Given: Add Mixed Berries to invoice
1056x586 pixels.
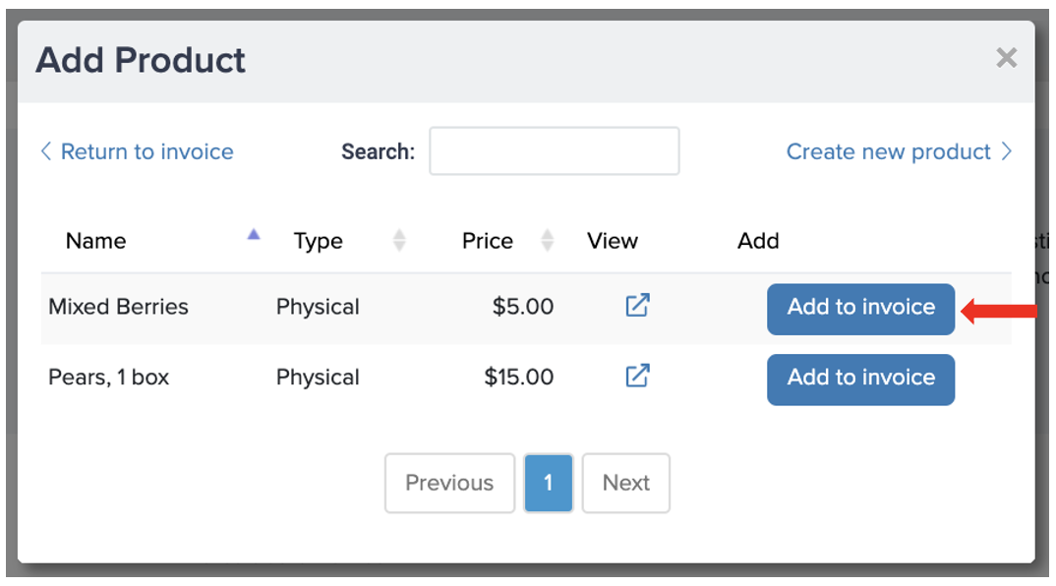Looking at the screenshot, I should [x=860, y=309].
